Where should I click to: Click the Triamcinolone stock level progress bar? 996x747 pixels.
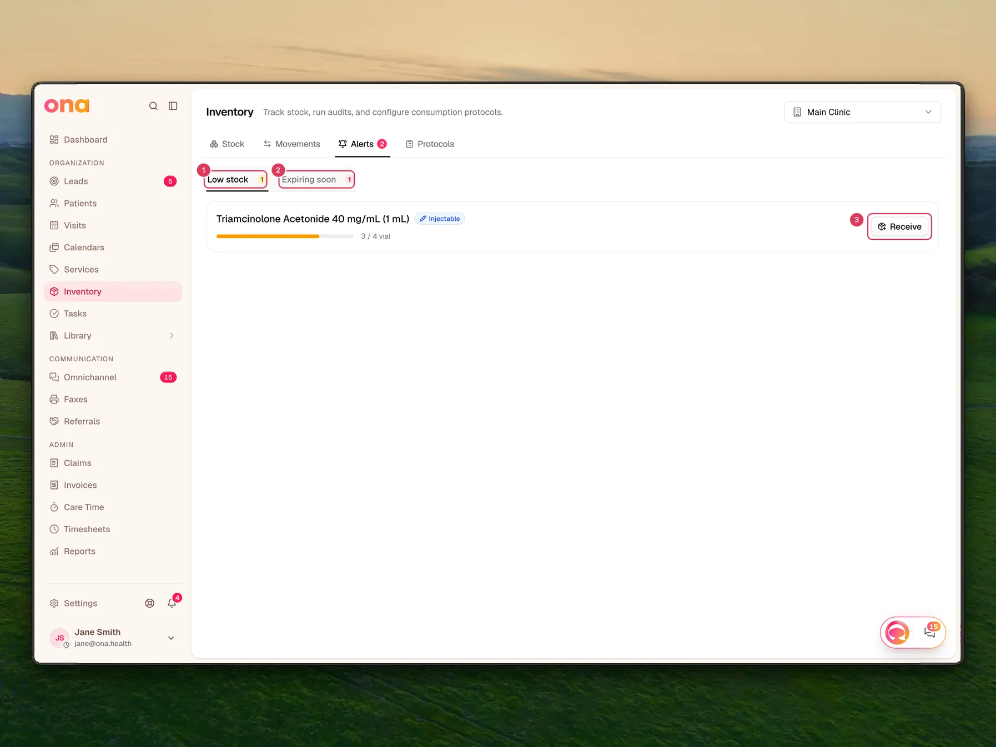pyautogui.click(x=285, y=236)
